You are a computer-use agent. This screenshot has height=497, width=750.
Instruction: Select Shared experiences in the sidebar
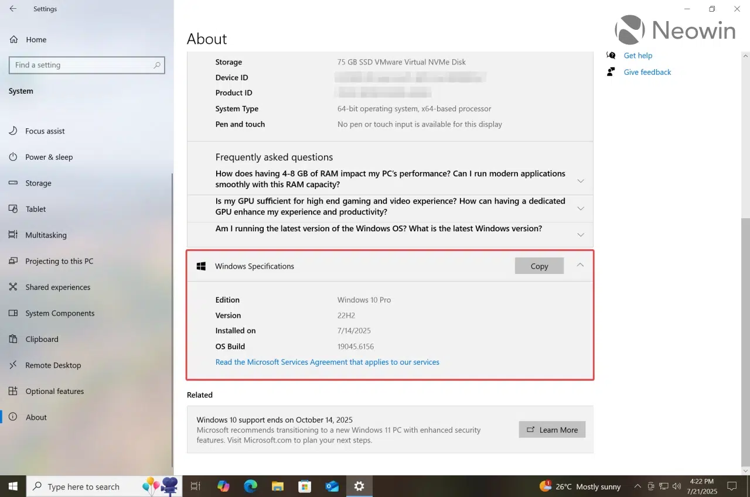click(x=58, y=287)
